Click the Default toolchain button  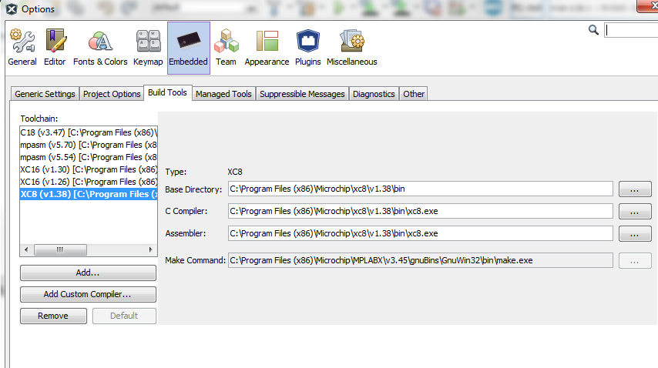coord(124,316)
